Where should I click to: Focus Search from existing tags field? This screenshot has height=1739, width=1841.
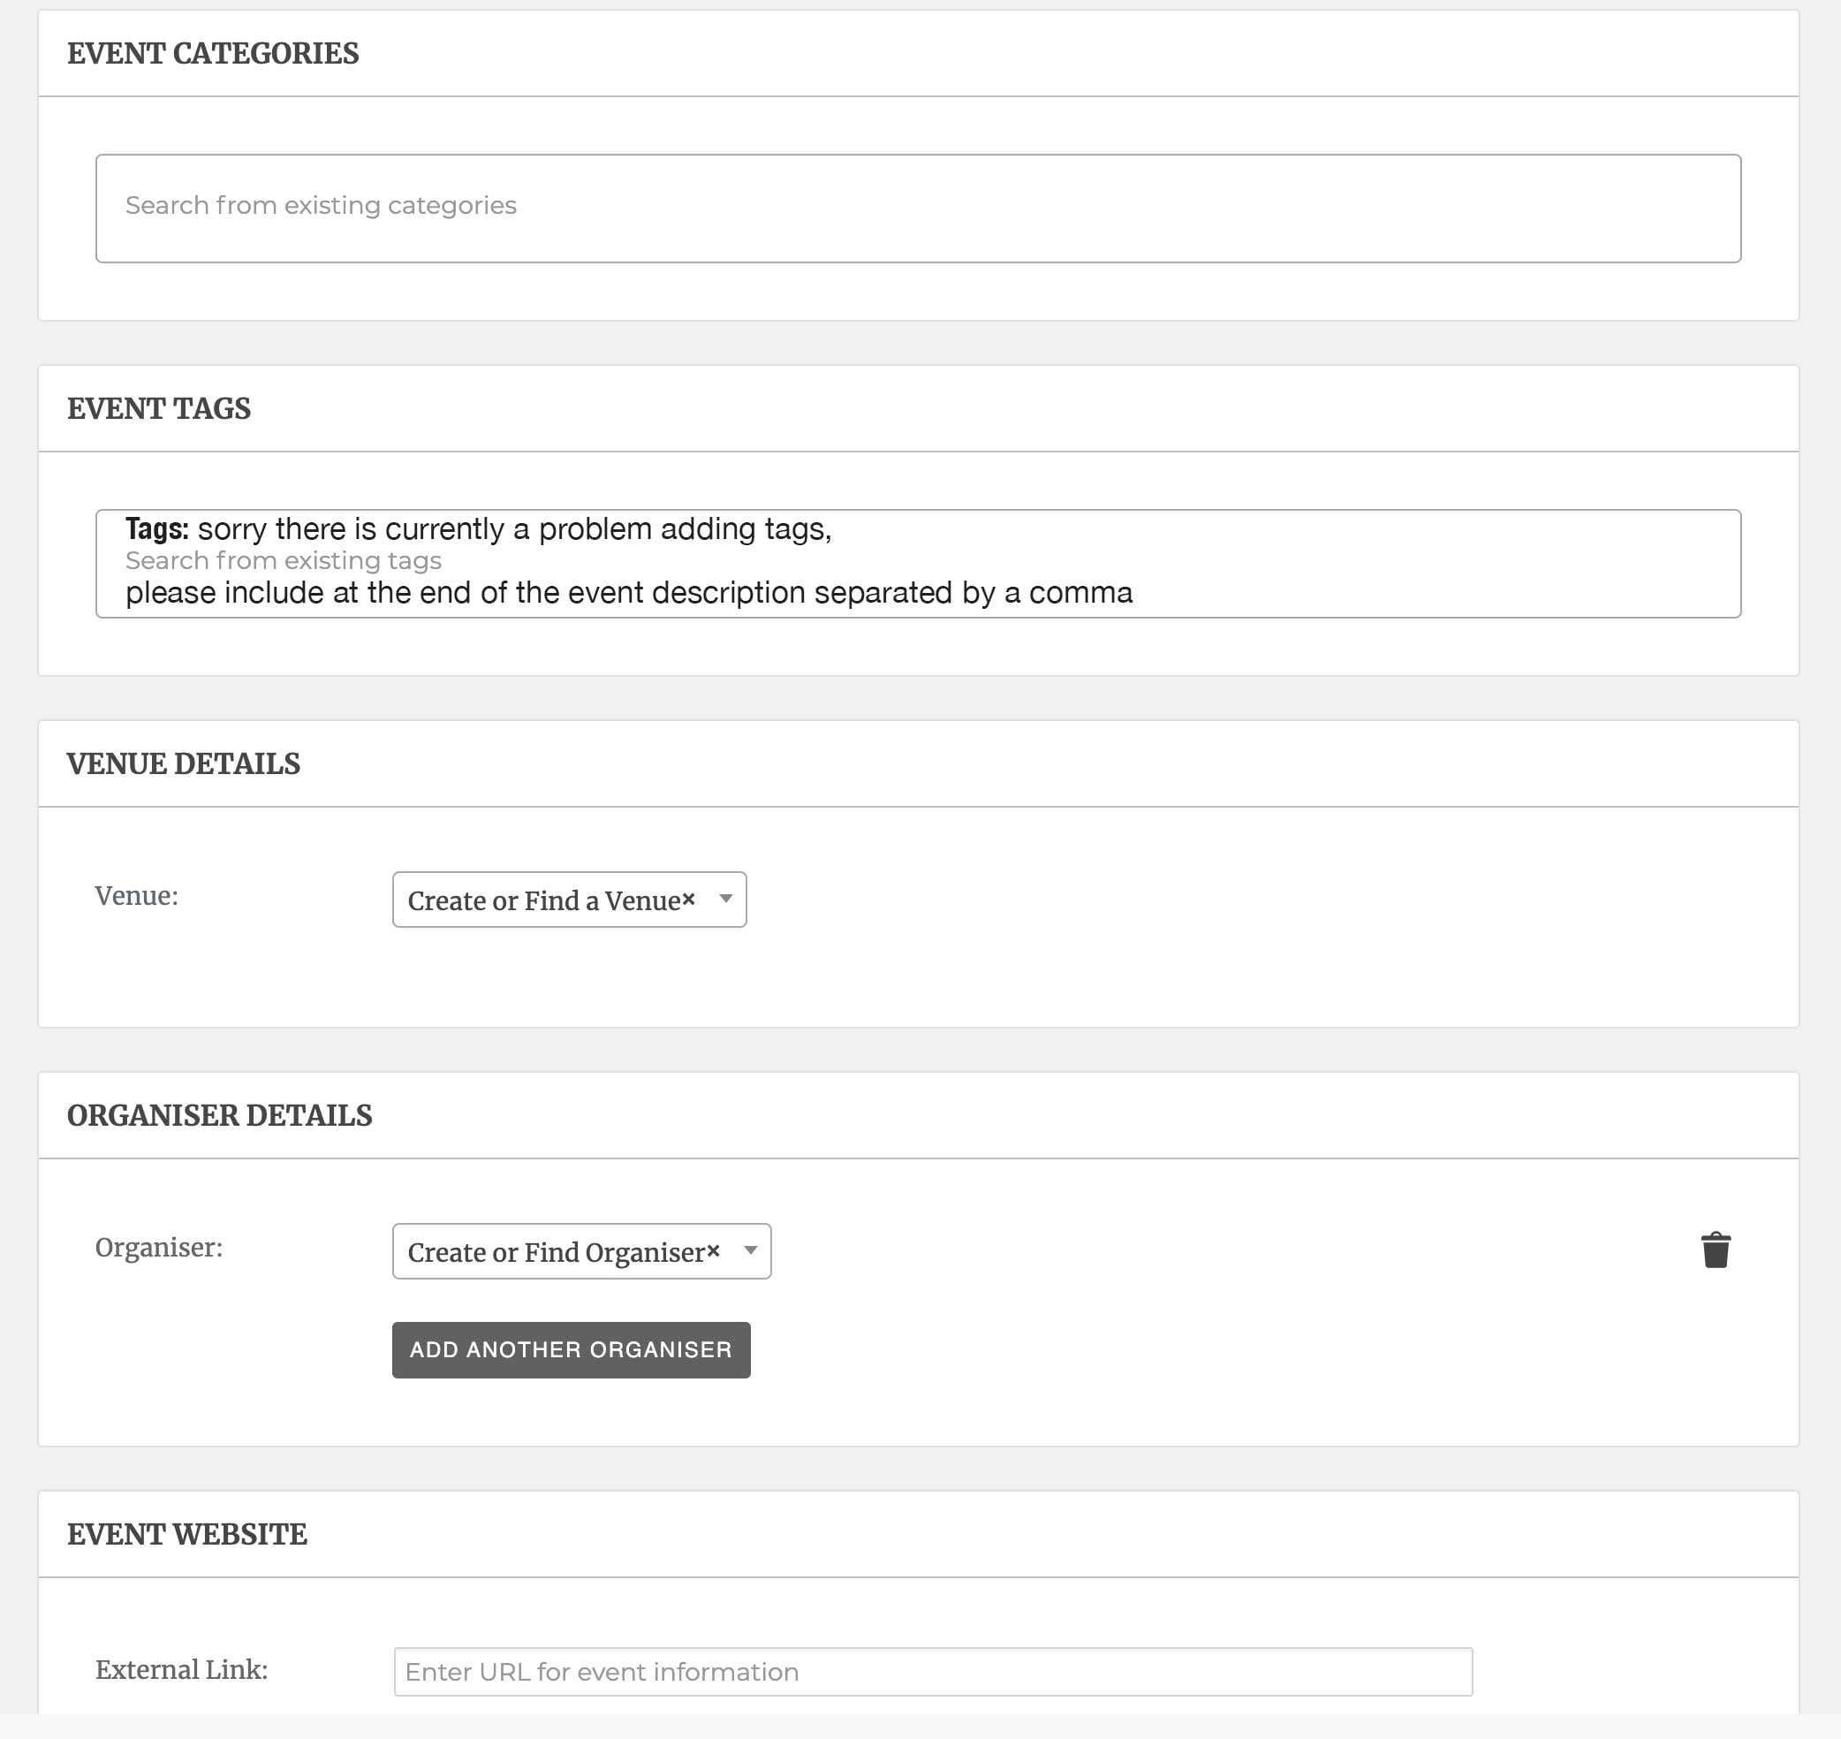click(283, 561)
